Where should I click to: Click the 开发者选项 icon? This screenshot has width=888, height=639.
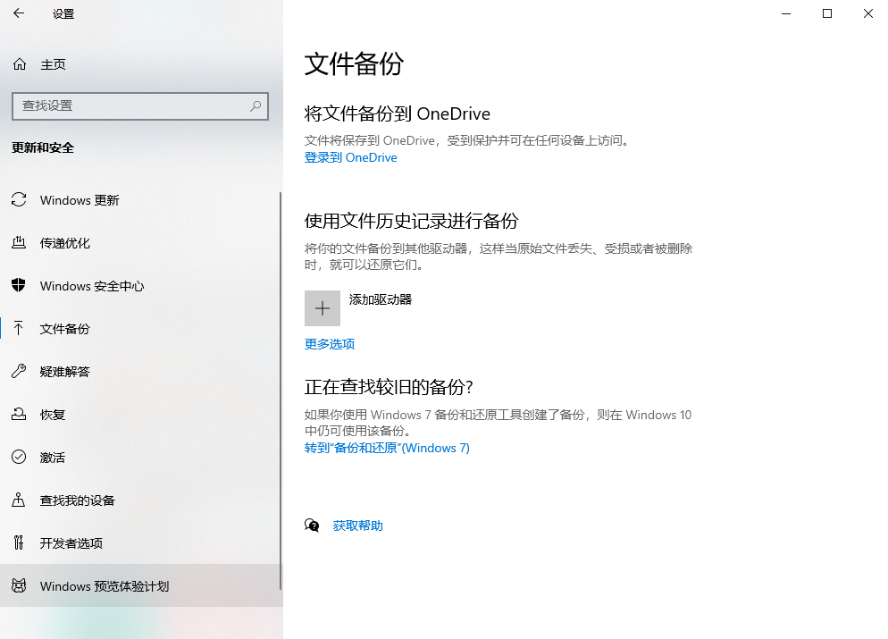(x=19, y=542)
